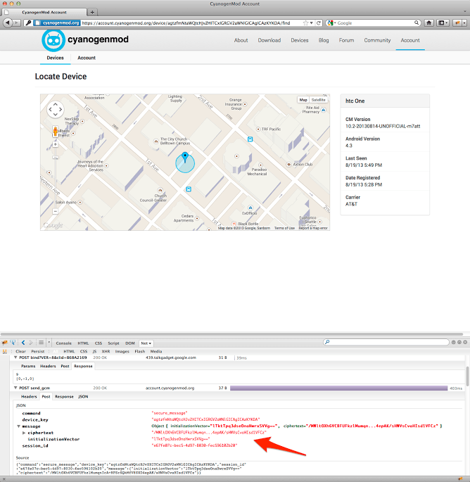The width and height of the screenshot is (470, 482).
Task: Click the blue device location pin on map
Action: pos(185,157)
